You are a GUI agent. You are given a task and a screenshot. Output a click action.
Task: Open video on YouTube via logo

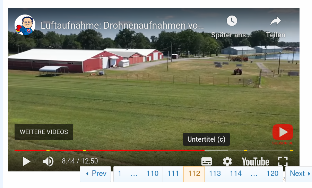click(x=255, y=162)
